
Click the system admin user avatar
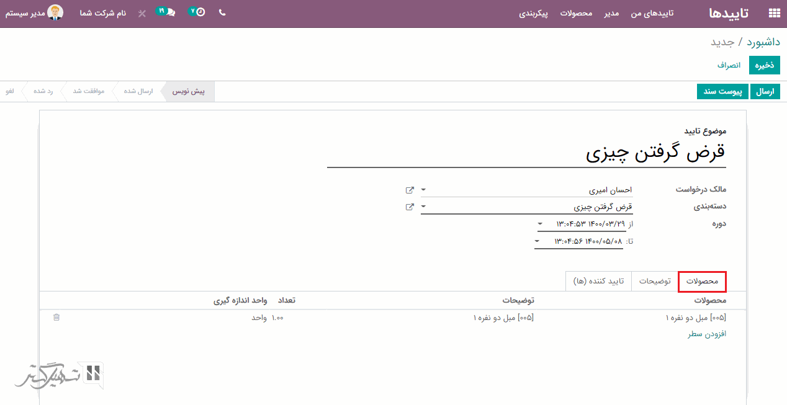(55, 12)
